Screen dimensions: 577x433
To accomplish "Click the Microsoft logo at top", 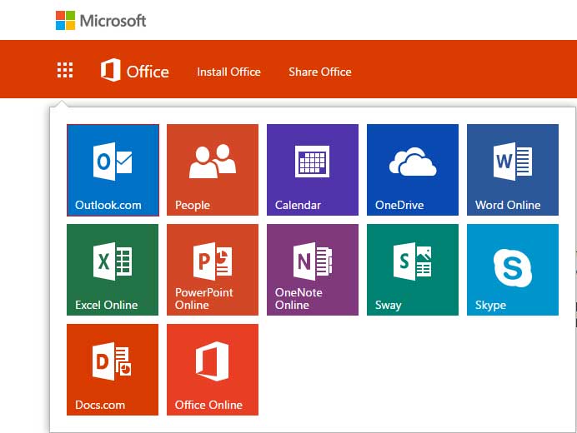I will [101, 20].
